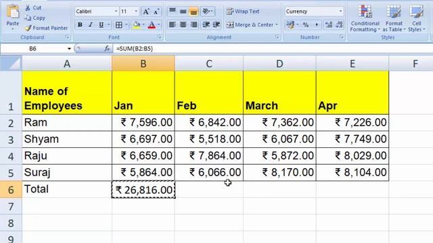Decrease font size with Shrink Font
This screenshot has height=243, width=433.
pos(156,11)
